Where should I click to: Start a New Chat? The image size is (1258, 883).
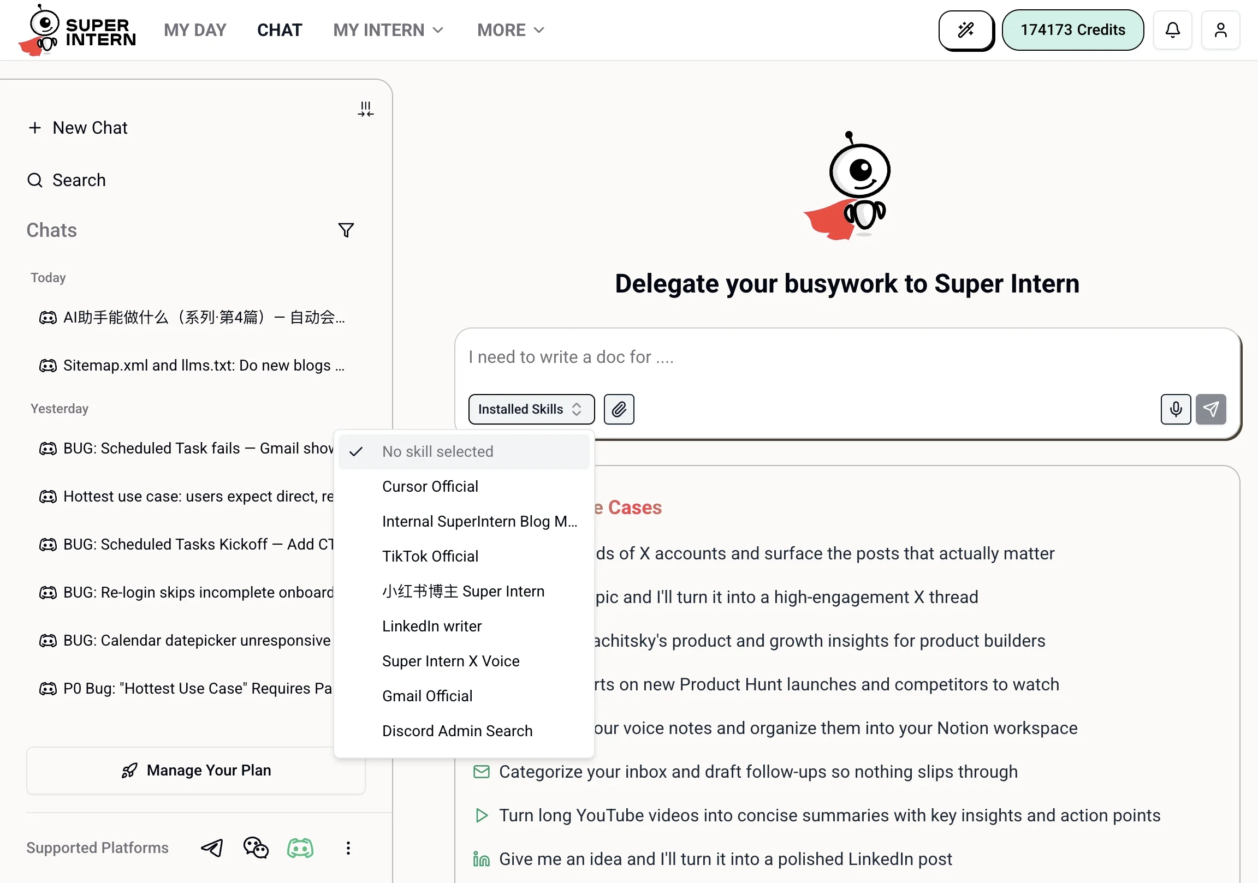78,128
